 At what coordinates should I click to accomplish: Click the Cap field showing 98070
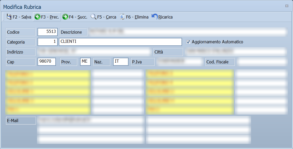[x=47, y=62]
